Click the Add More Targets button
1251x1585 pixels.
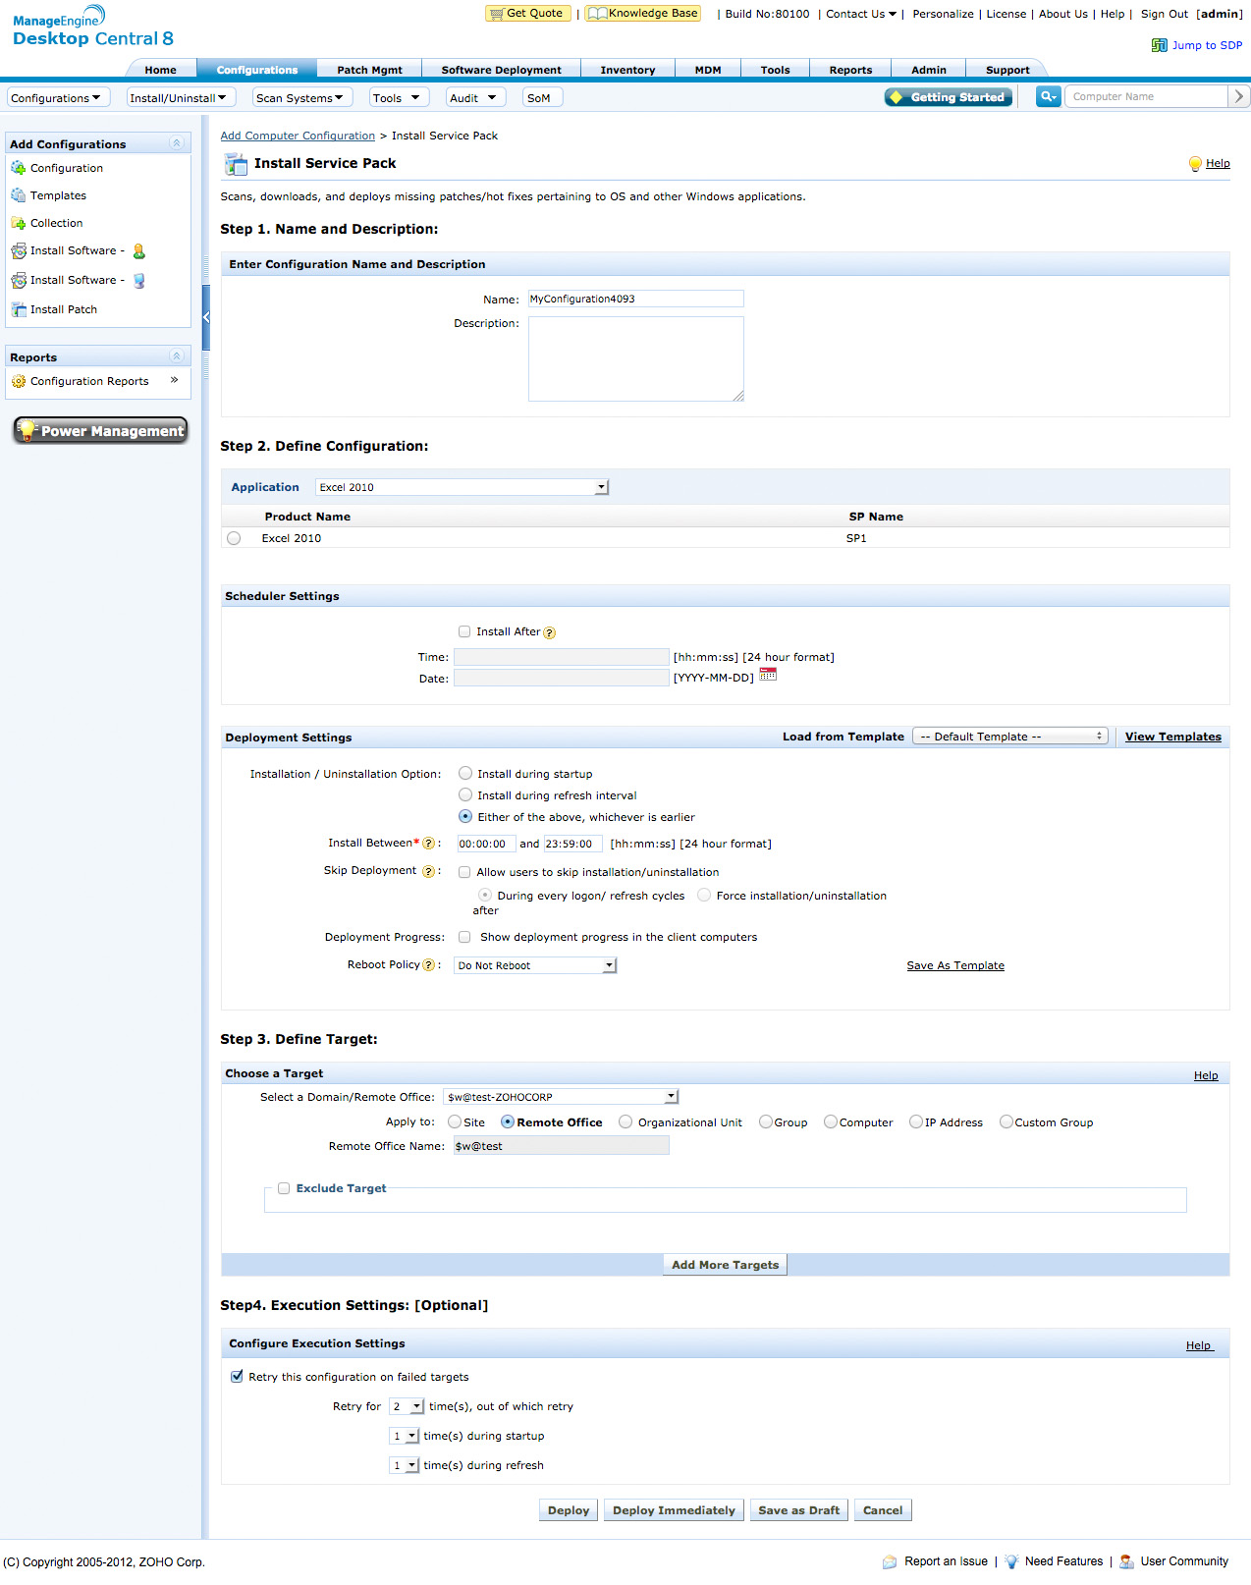point(726,1265)
